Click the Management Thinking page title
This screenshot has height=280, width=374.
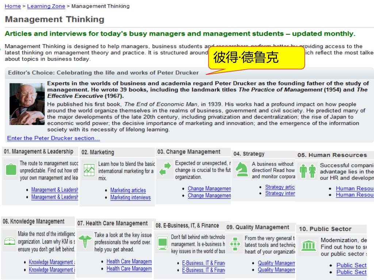(55, 19)
